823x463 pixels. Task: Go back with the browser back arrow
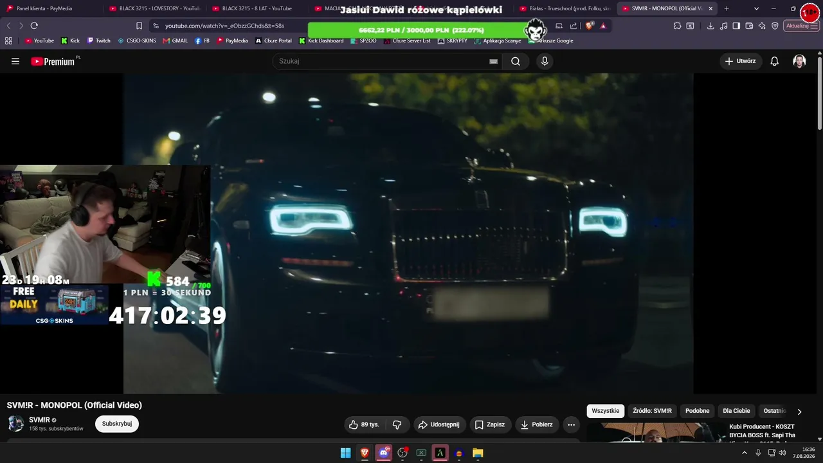8,26
